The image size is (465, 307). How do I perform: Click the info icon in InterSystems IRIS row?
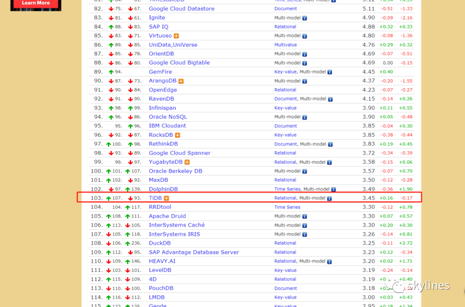click(x=304, y=234)
